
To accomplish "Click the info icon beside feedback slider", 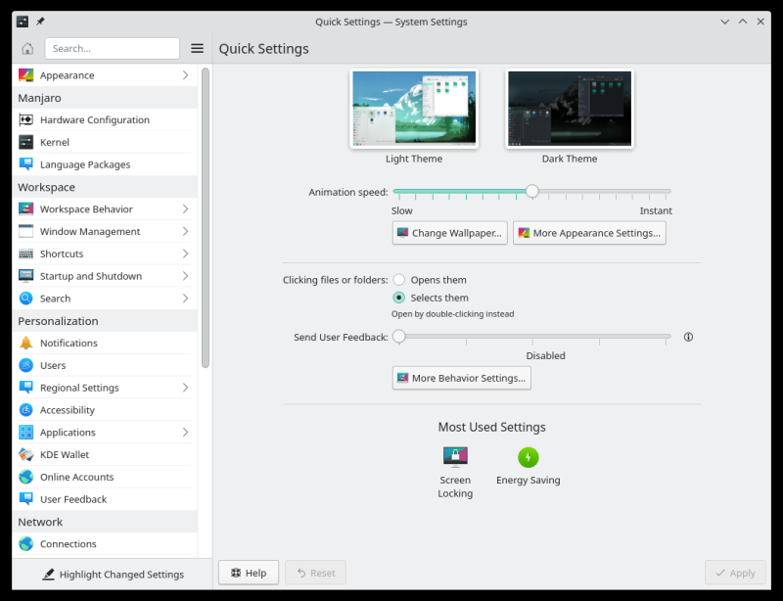I will (688, 337).
